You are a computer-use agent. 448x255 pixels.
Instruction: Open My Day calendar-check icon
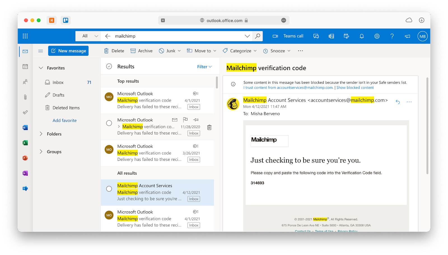[x=346, y=36]
